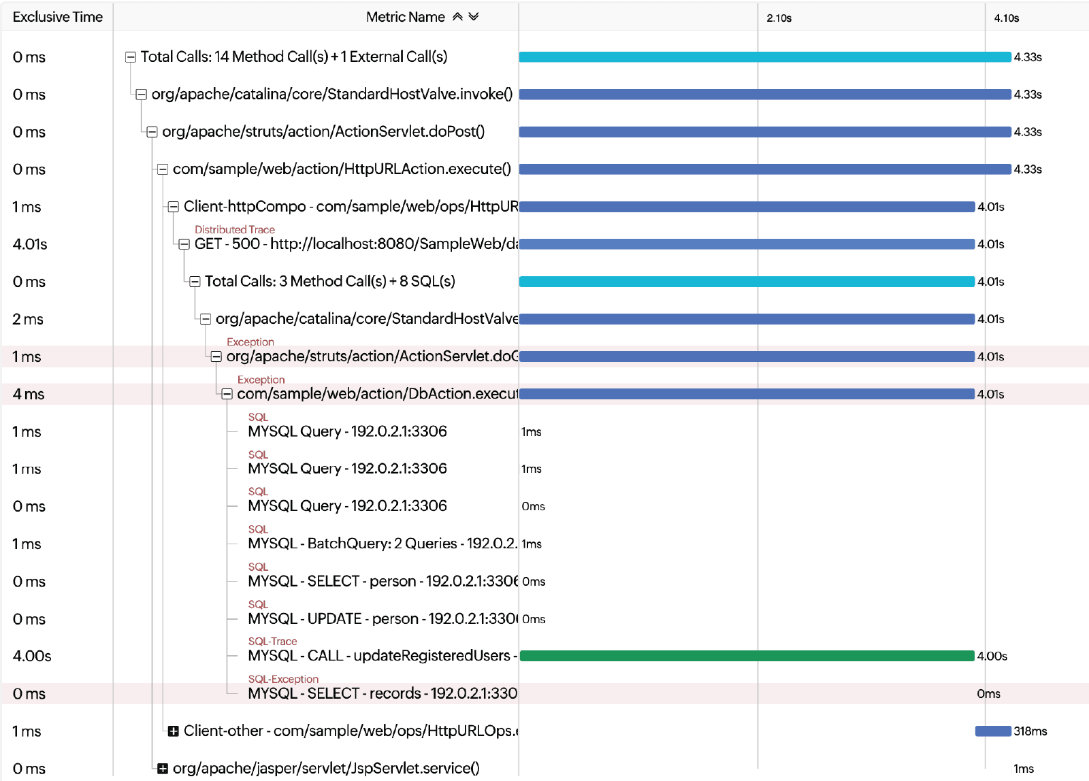The image size is (1089, 781).
Task: Click the SQL label above BatchQuery row
Action: coord(258,529)
